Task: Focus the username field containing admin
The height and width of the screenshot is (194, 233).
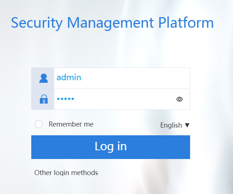Action: (122, 78)
